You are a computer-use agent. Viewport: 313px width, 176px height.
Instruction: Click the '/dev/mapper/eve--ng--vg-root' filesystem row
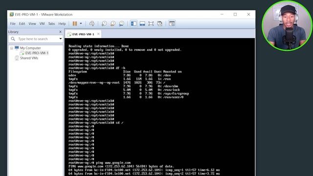click(117, 83)
